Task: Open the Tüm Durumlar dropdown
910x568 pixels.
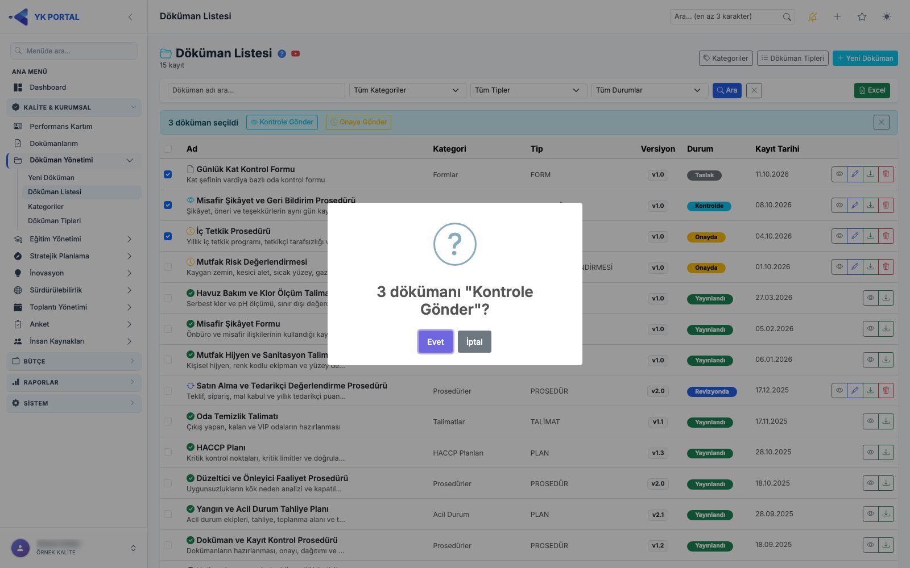Action: click(x=650, y=90)
